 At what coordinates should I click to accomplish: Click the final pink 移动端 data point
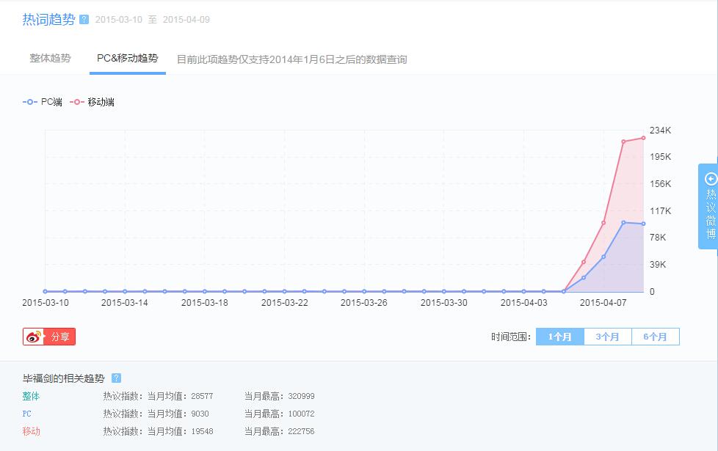pos(643,138)
